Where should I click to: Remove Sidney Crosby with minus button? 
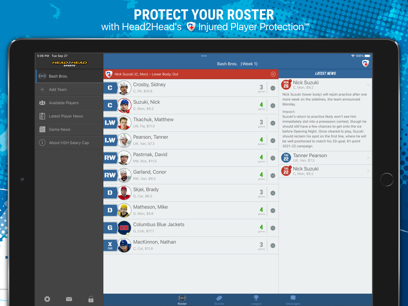tap(273, 88)
